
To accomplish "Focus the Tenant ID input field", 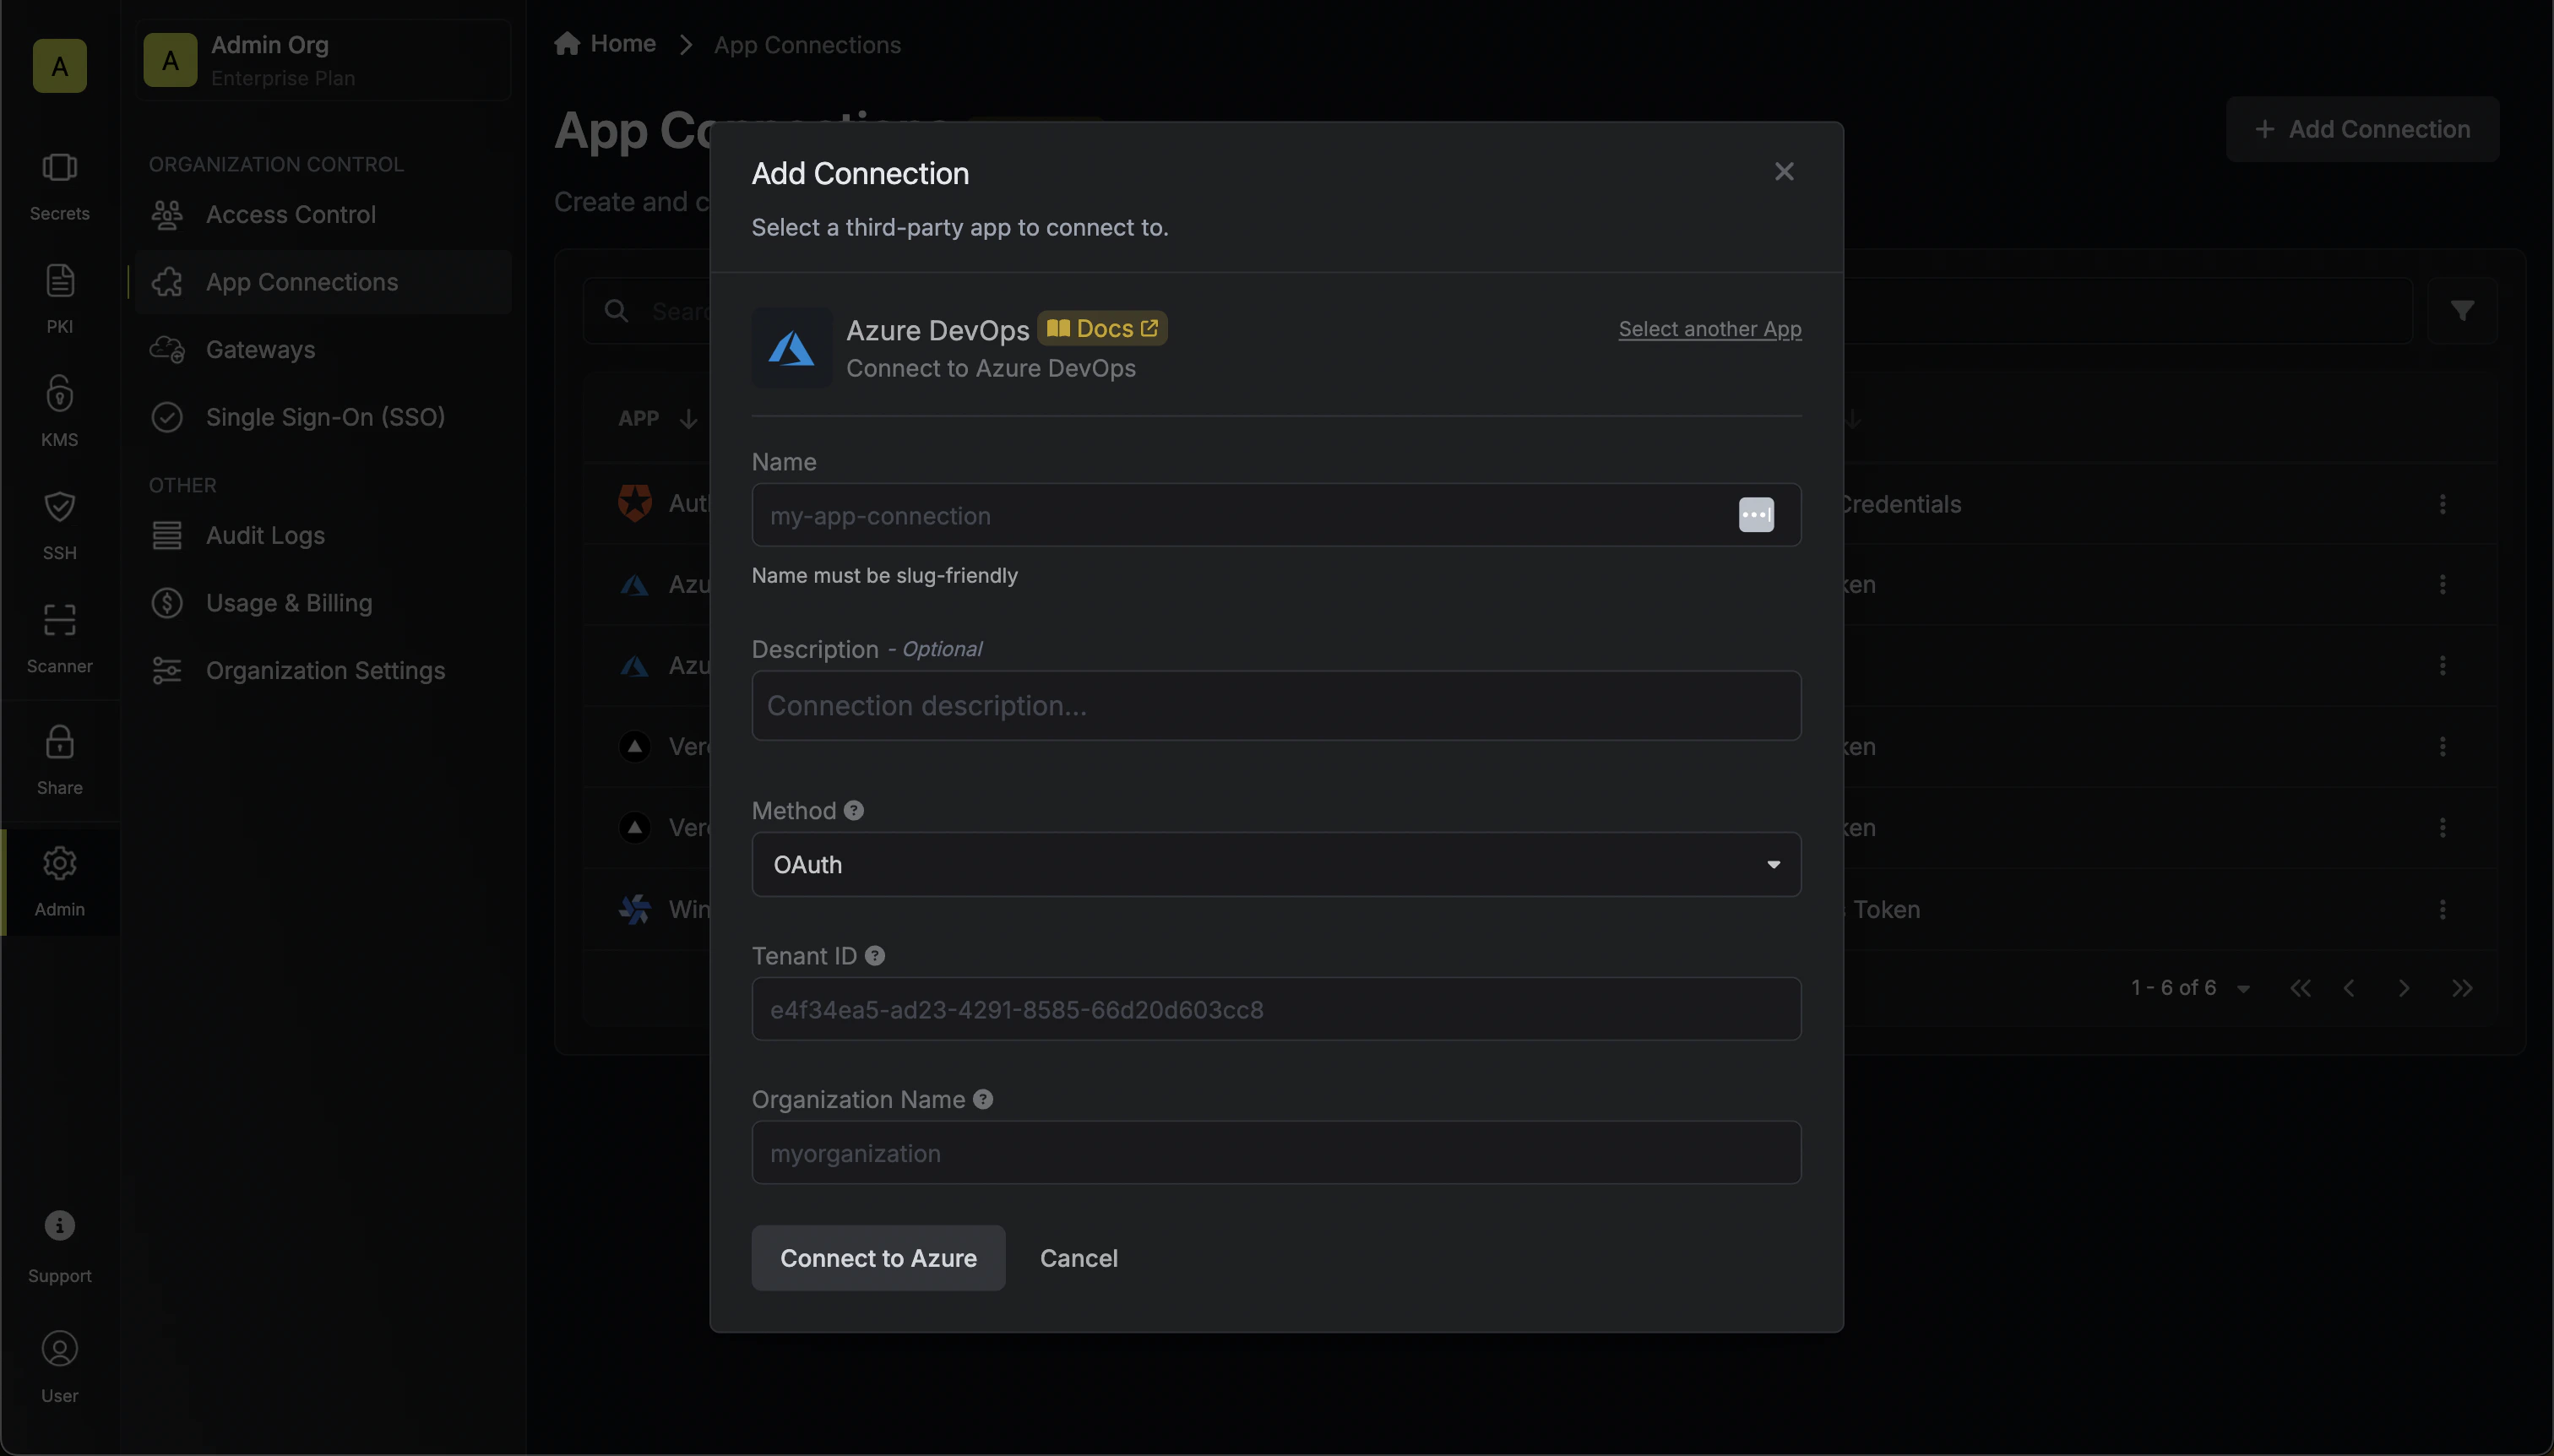I will tap(1276, 1009).
